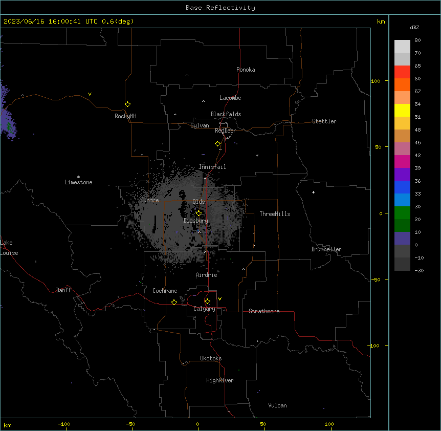Click the dusty pink swatch below 45
441x431 pixels.
coord(402,148)
